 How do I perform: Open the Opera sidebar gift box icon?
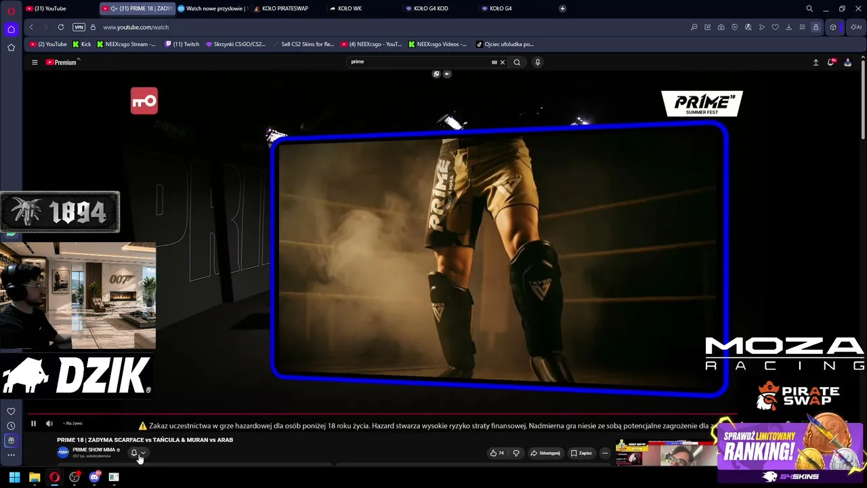coord(11,441)
